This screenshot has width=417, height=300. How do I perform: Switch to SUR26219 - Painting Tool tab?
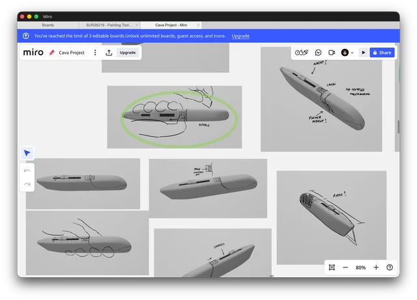point(109,25)
